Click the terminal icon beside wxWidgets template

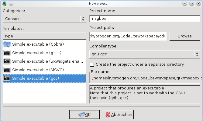[7, 61]
